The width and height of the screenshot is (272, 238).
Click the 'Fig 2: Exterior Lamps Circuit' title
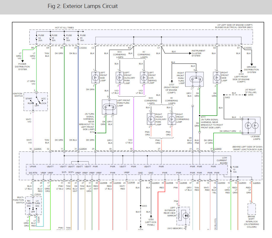pyautogui.click(x=83, y=6)
